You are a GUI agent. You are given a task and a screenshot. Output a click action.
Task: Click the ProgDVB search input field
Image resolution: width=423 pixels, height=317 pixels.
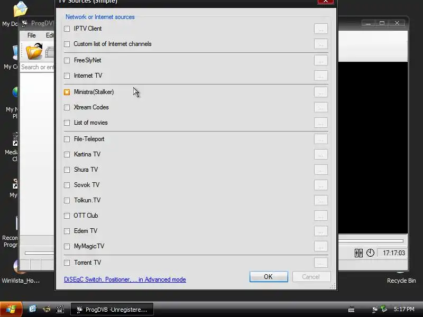tap(37, 67)
